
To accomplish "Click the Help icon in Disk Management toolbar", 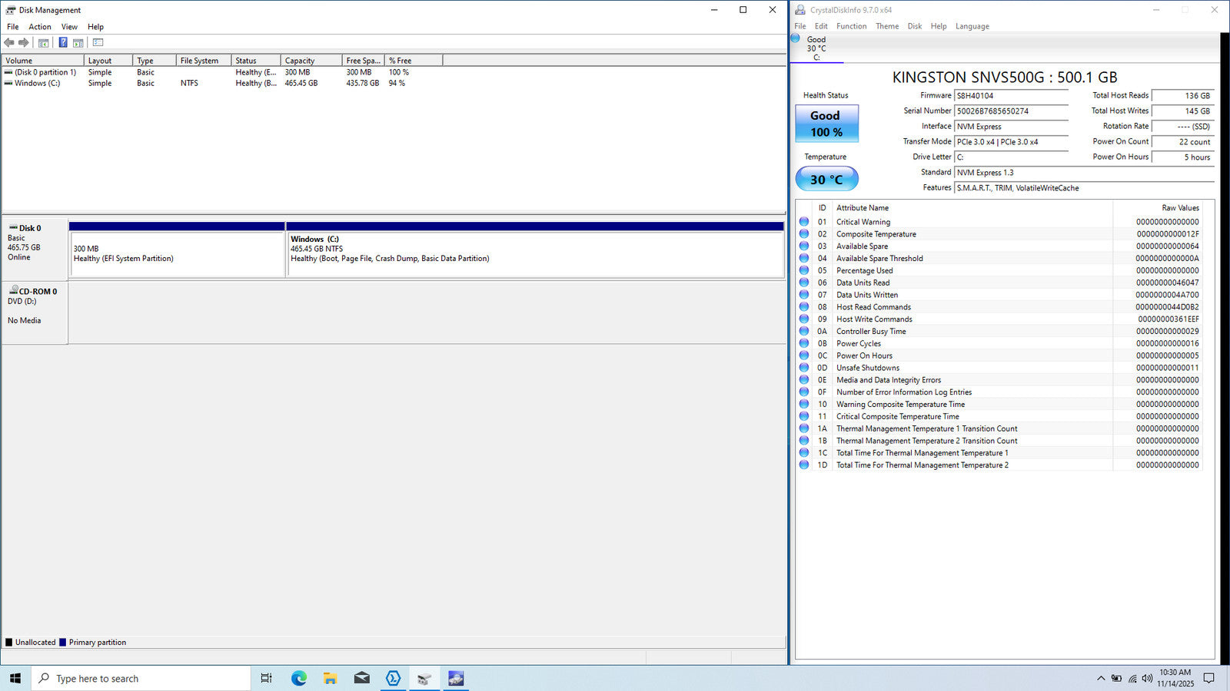I will (x=63, y=43).
